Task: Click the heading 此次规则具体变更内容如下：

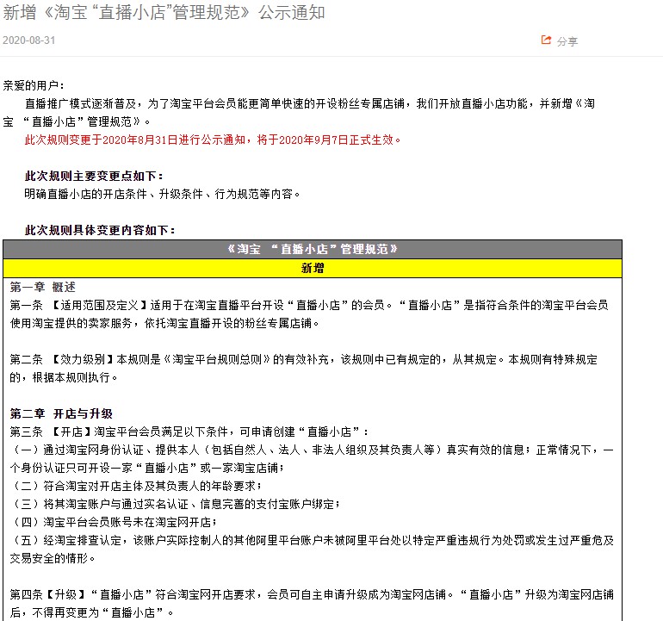Action: tap(100, 230)
